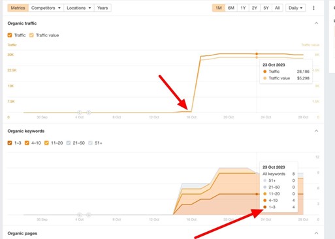The image size is (335, 239).
Task: Enable the 21–50 keyword positions checkbox
Action: click(x=69, y=143)
